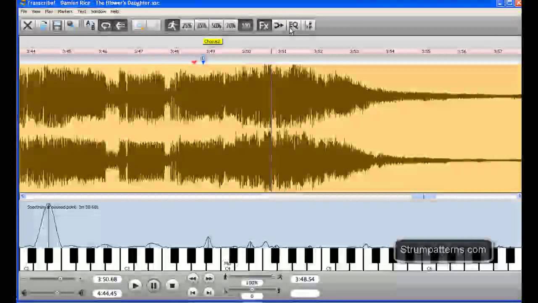This screenshot has width=538, height=303.
Task: Click the fast-forward double-arrow button
Action: pos(209,278)
